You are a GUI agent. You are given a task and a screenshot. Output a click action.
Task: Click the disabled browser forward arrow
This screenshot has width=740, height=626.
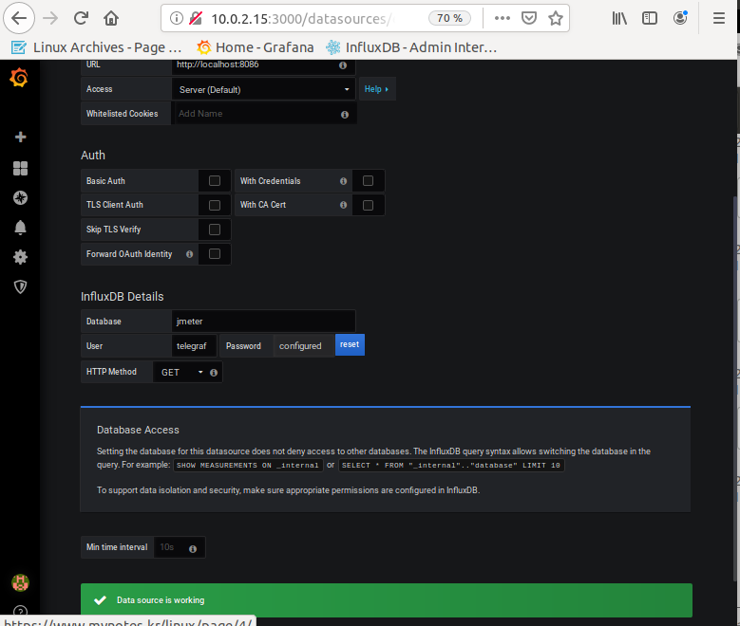pyautogui.click(x=50, y=18)
